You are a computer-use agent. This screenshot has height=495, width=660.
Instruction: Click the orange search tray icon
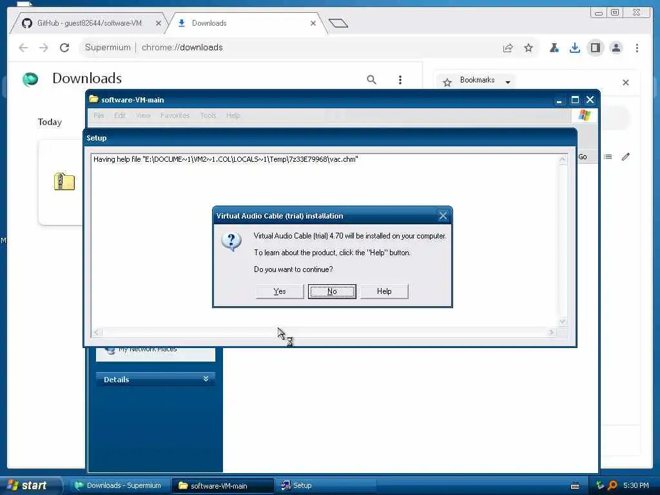point(612,485)
